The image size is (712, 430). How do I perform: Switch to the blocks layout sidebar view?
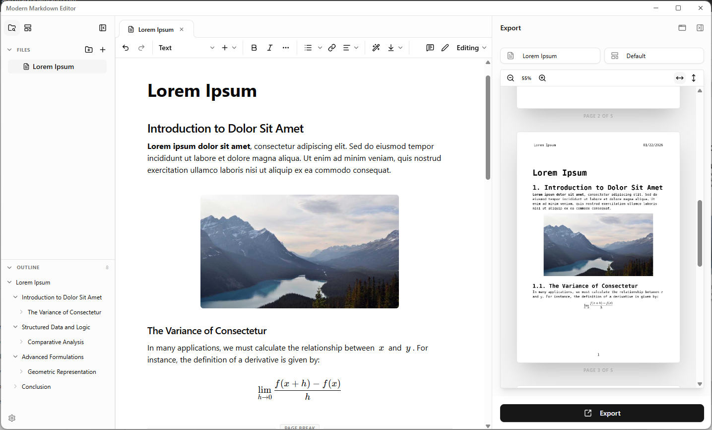tap(28, 28)
